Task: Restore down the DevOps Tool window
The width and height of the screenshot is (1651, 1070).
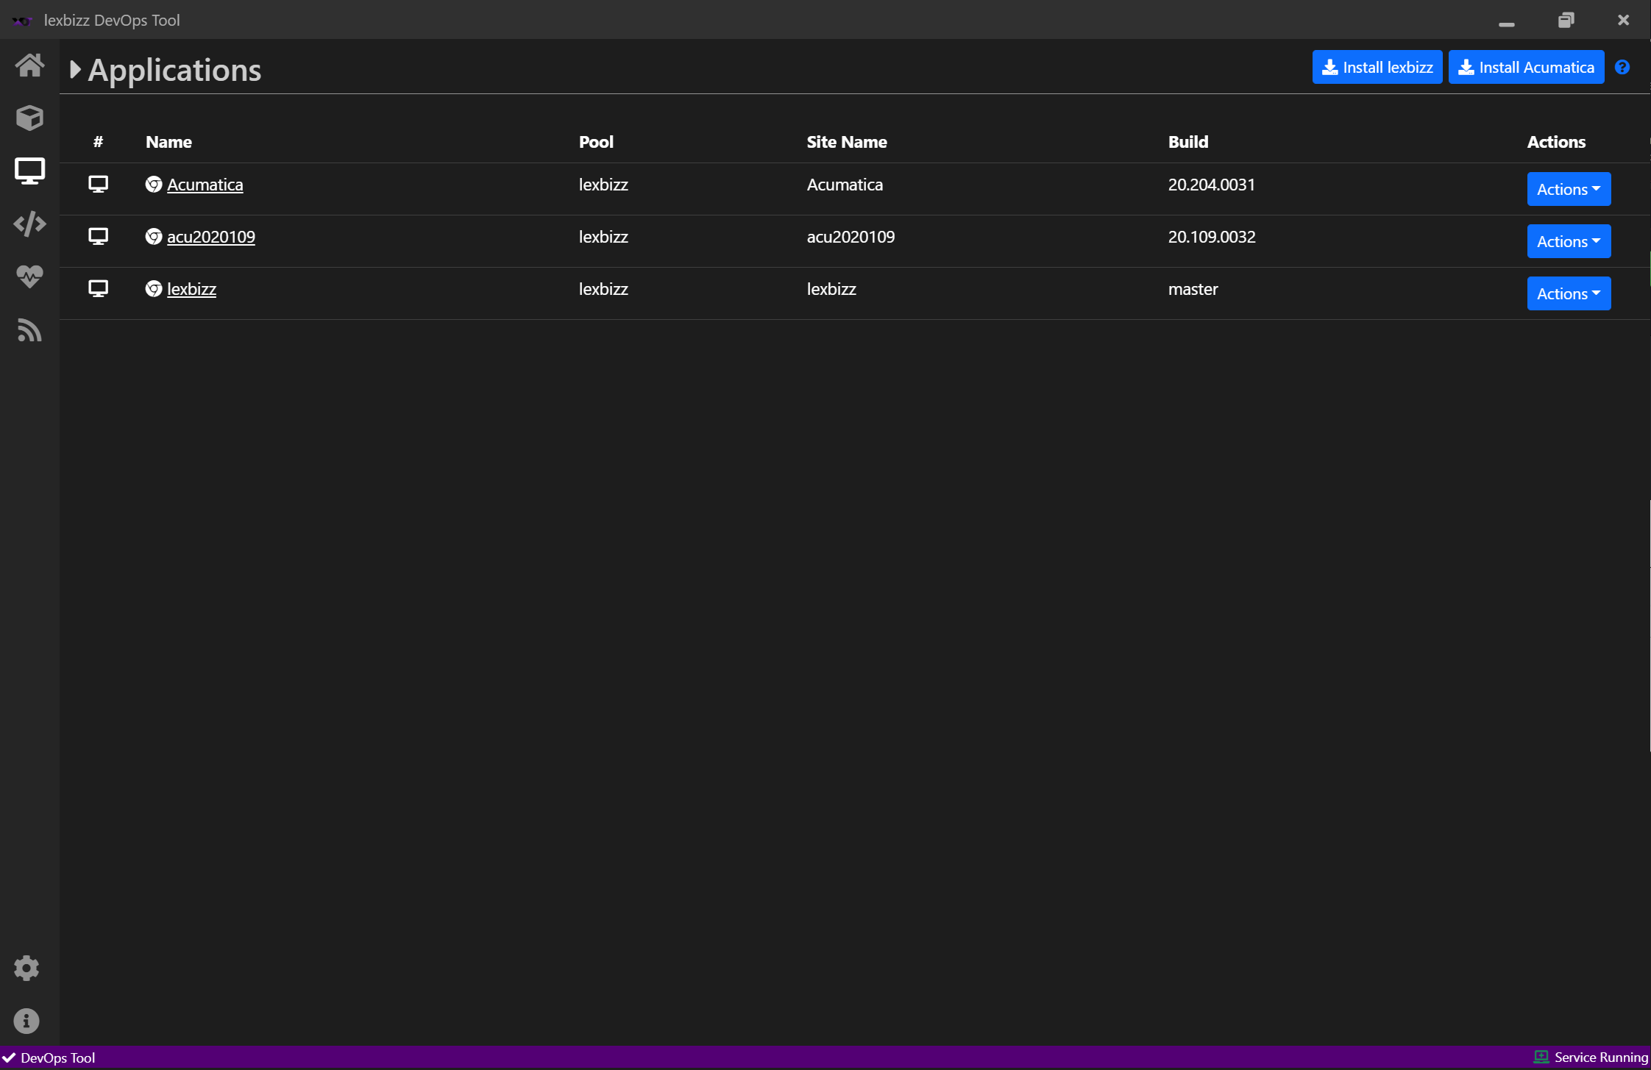Action: coord(1566,20)
